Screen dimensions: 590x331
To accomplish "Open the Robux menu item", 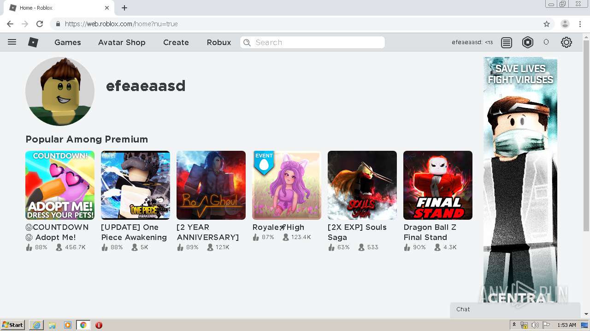I will (x=219, y=42).
